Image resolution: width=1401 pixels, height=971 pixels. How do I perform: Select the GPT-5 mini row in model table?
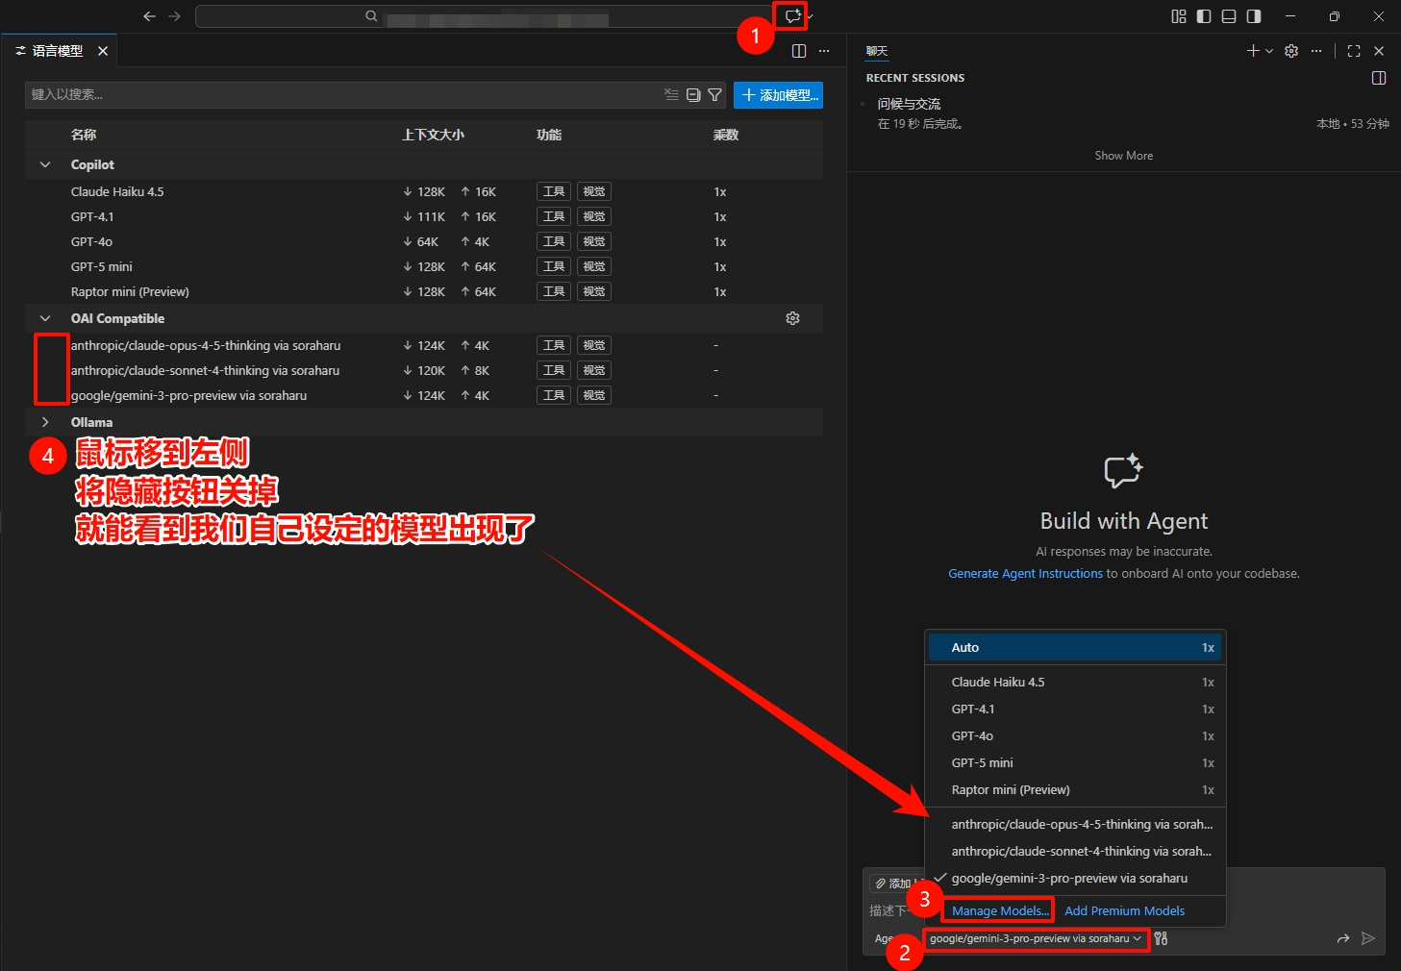click(x=424, y=266)
